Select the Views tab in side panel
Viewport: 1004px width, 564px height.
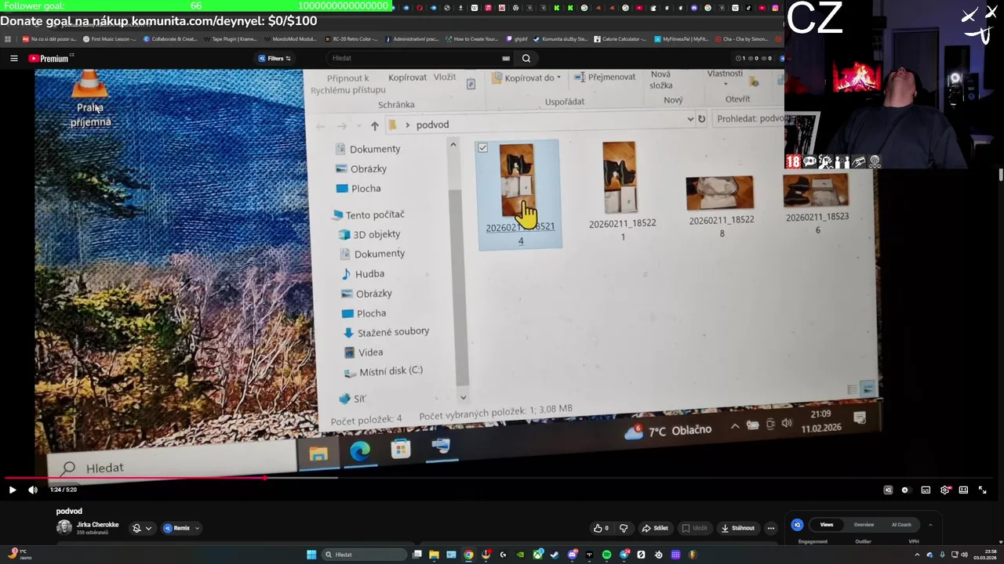pos(827,525)
